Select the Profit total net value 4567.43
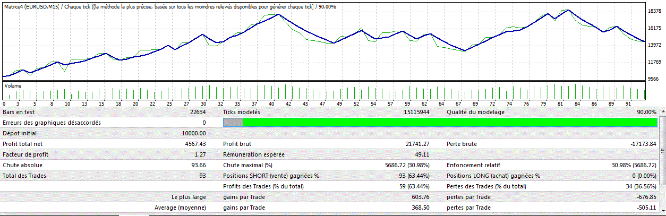Screen dimensions: 666x216 coord(194,144)
